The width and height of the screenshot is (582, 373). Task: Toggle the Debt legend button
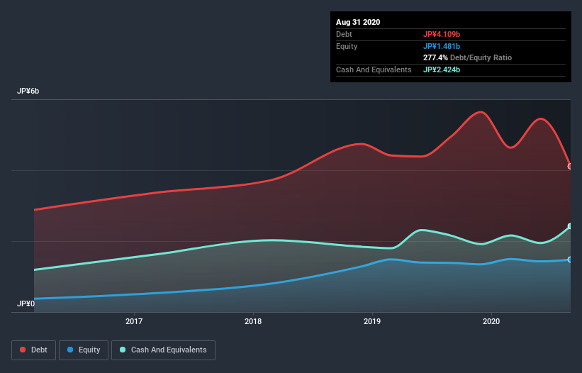(x=33, y=350)
